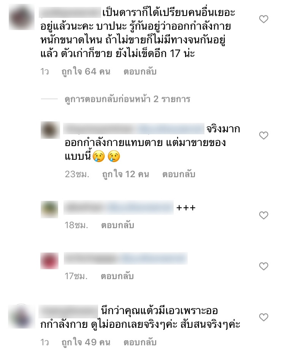View likes 'ถูกใจ 12 คน'

125,174
